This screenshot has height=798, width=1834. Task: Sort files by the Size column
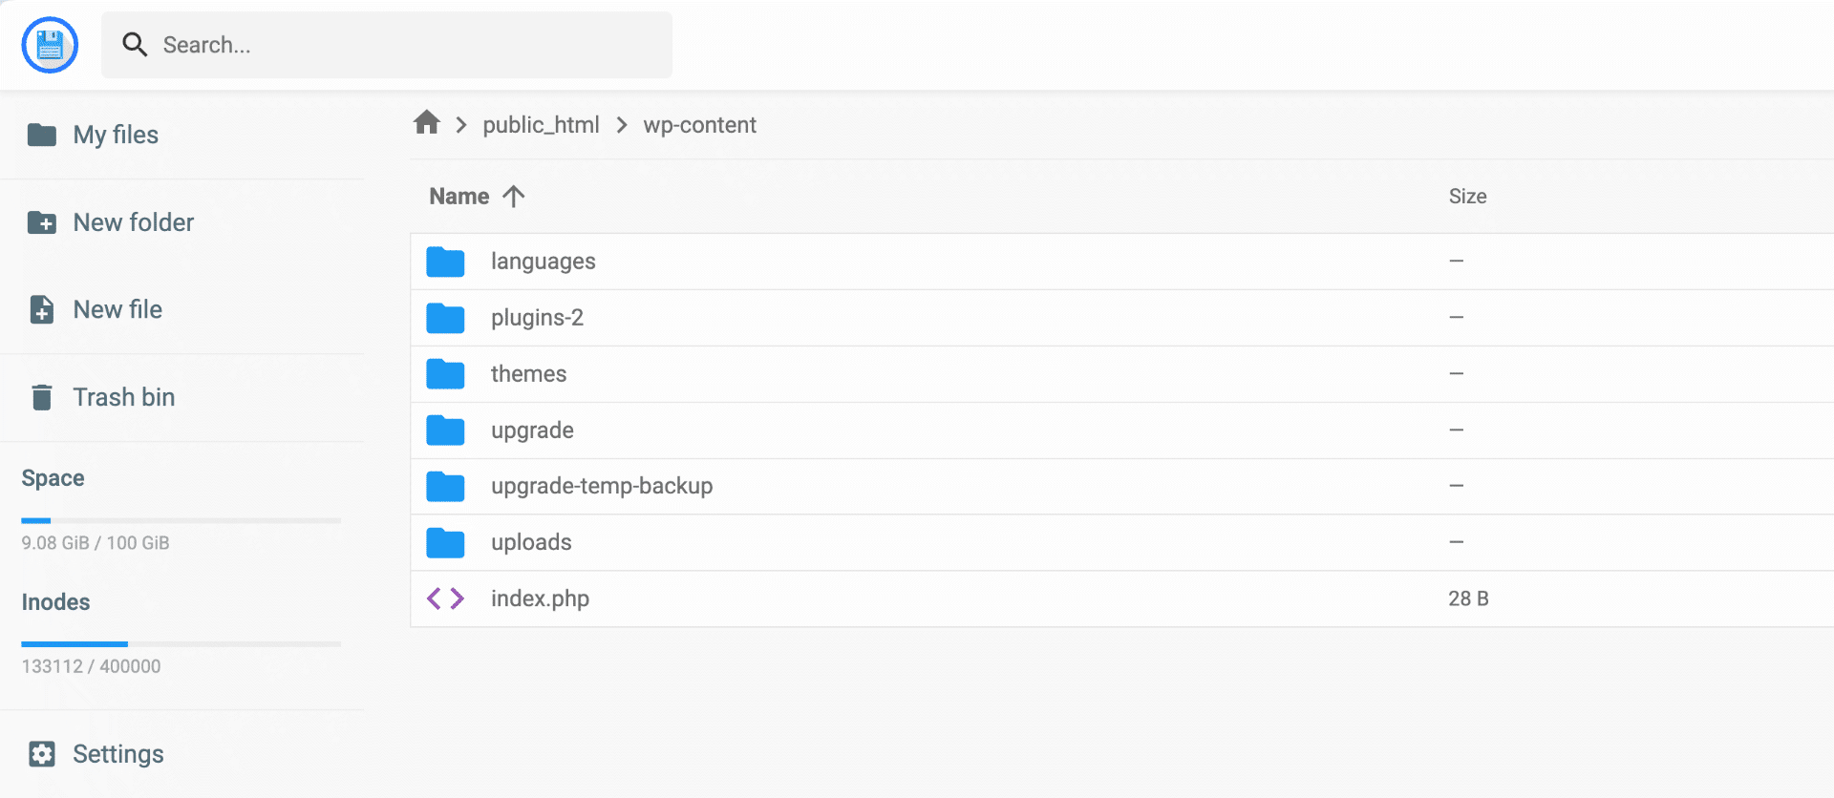[1467, 196]
